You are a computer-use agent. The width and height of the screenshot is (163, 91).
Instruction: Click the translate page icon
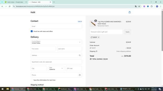(136, 6)
